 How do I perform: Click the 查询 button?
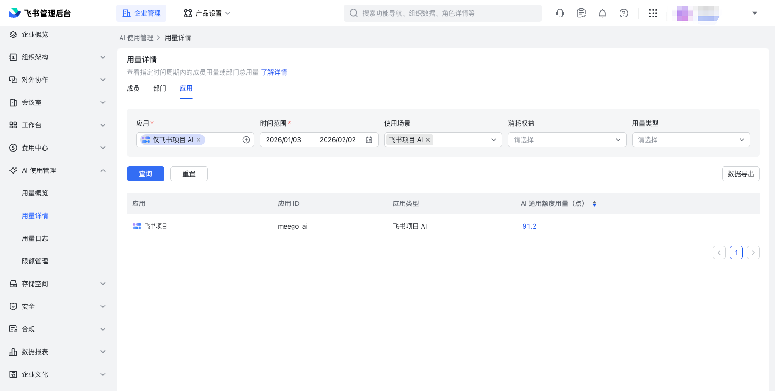[x=146, y=174]
